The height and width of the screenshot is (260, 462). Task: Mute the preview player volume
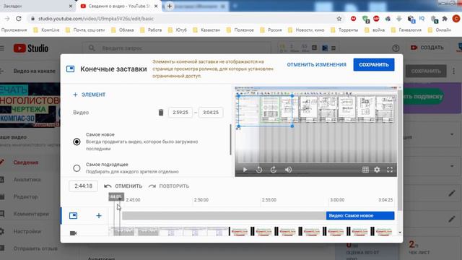(288, 170)
